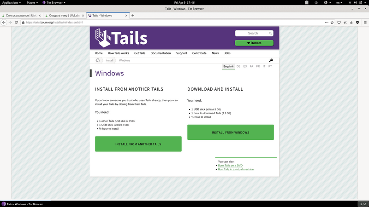
Task: Open Run Tails in a virtual machine link
Action: coord(236,169)
